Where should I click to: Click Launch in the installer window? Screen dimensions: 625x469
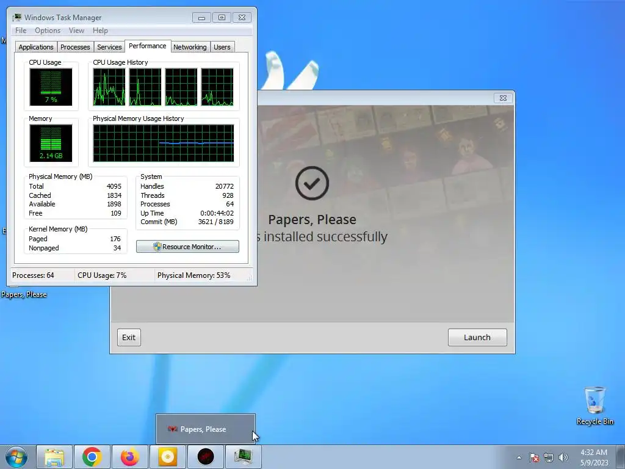pos(477,337)
